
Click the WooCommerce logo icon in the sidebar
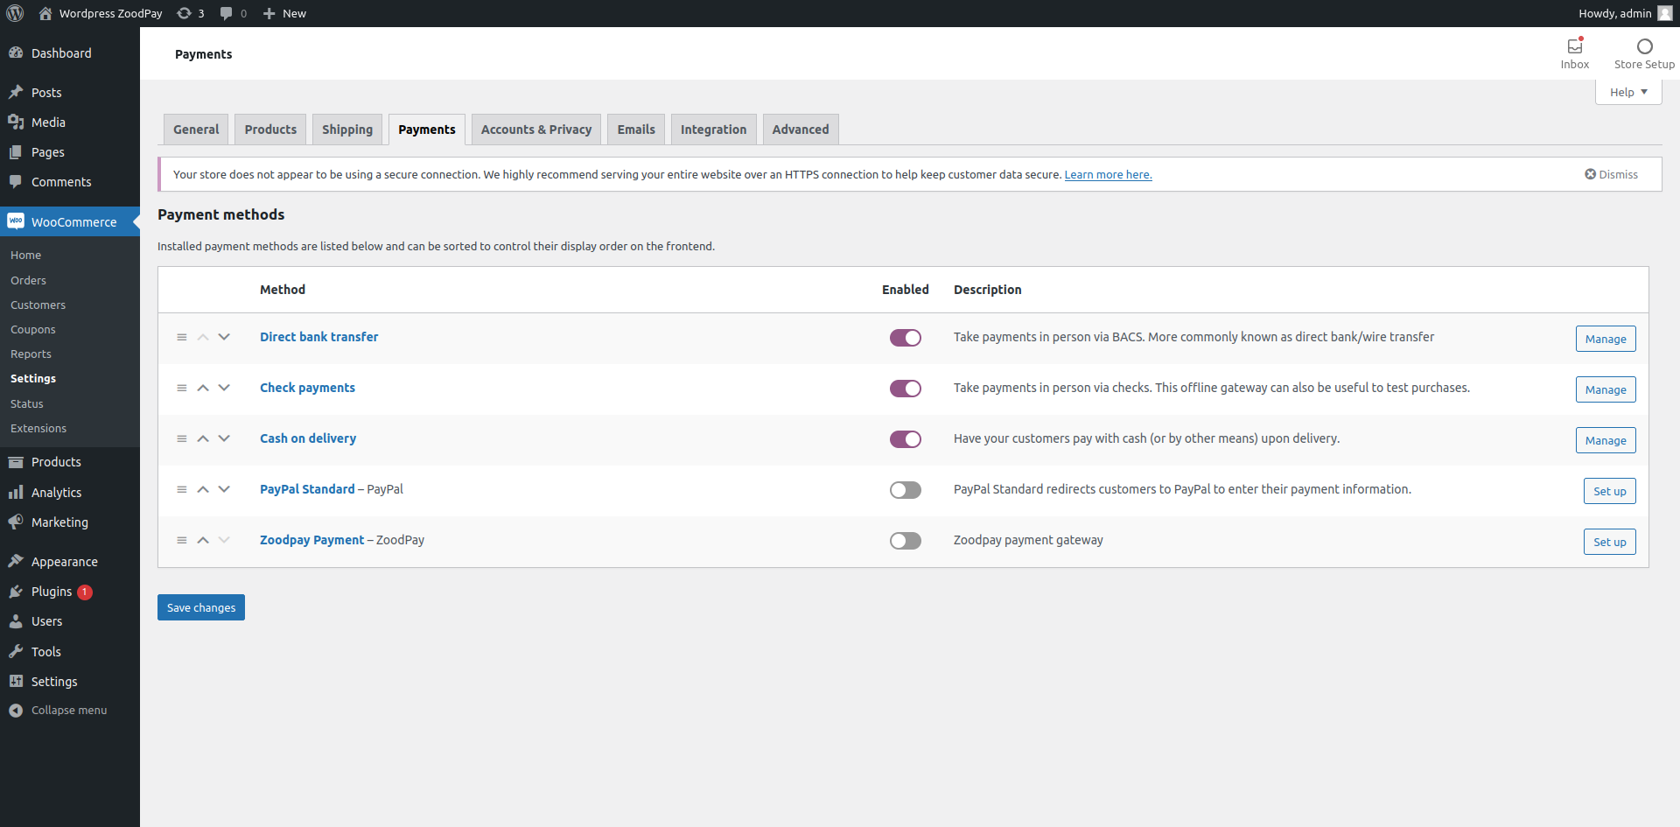click(16, 221)
